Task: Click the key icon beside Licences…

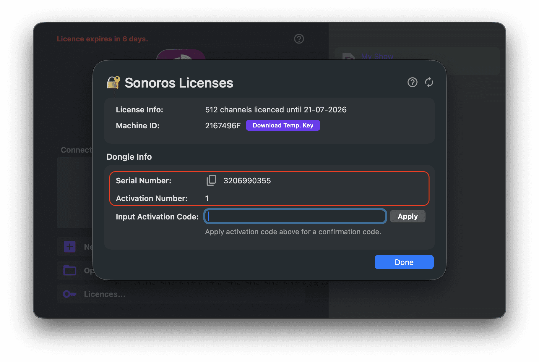Action: [x=70, y=294]
